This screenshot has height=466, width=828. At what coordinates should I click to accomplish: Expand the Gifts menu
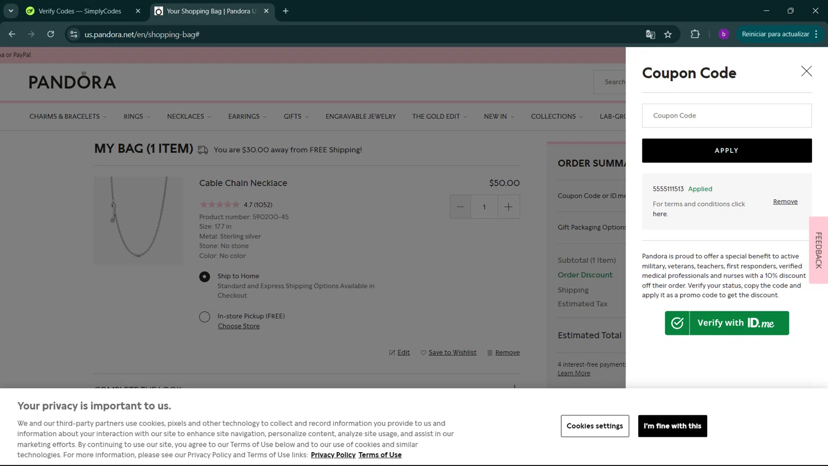[296, 116]
